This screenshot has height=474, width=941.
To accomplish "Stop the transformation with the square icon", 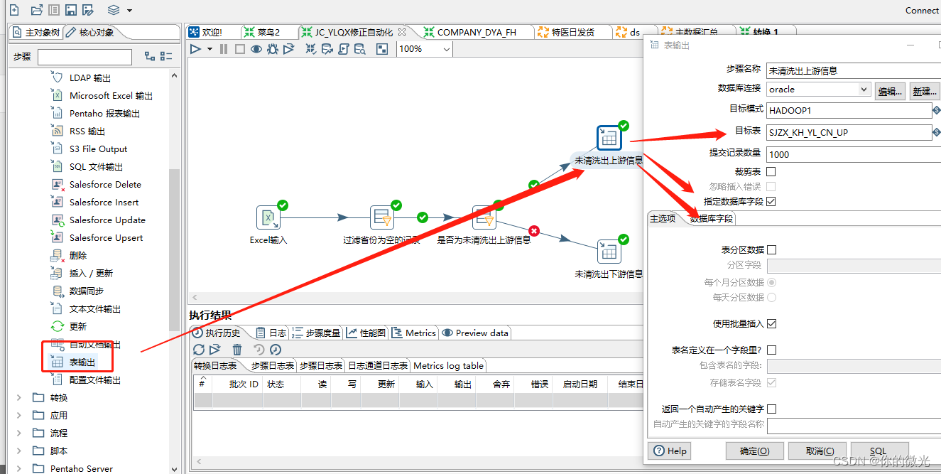I will point(240,49).
